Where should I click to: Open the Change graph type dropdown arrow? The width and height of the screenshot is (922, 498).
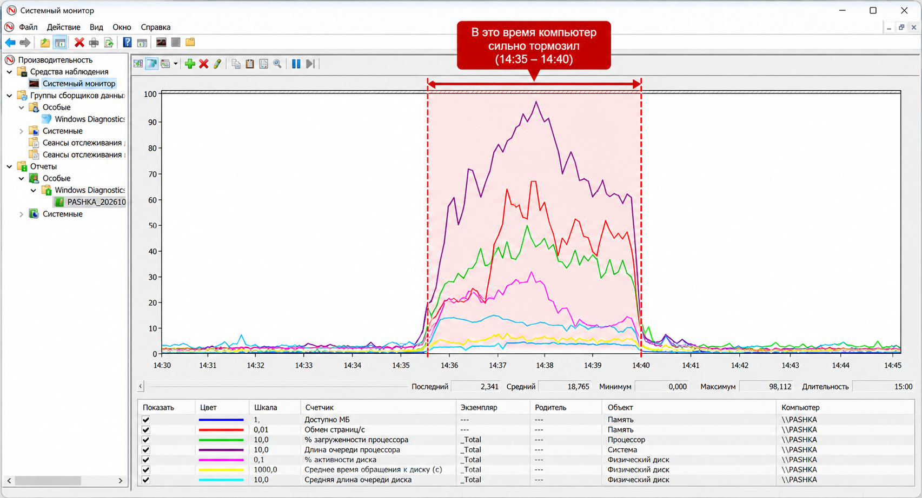(x=176, y=64)
